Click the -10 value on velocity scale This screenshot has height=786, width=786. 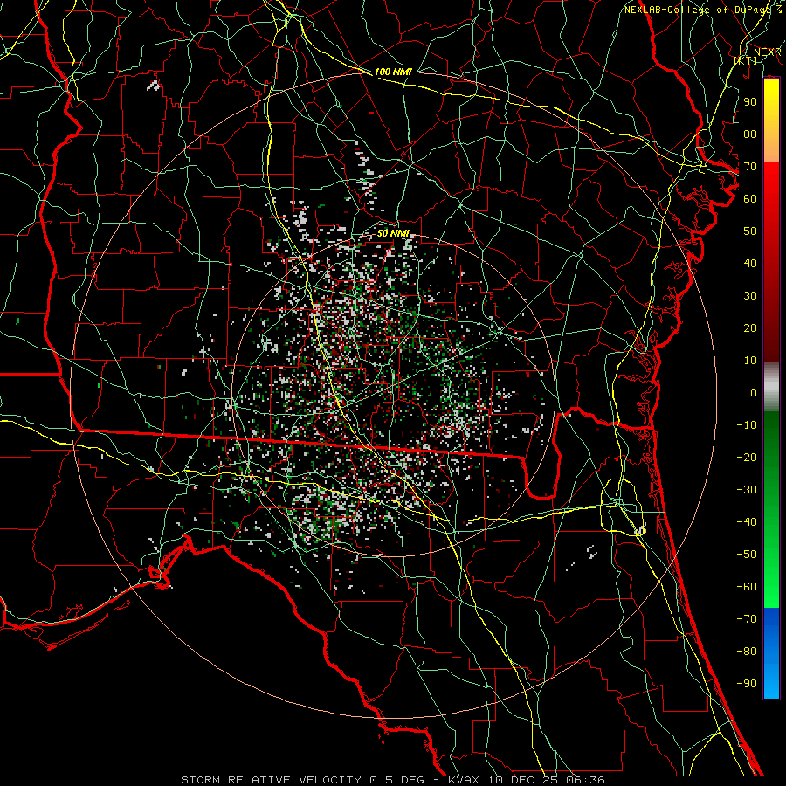coord(747,425)
